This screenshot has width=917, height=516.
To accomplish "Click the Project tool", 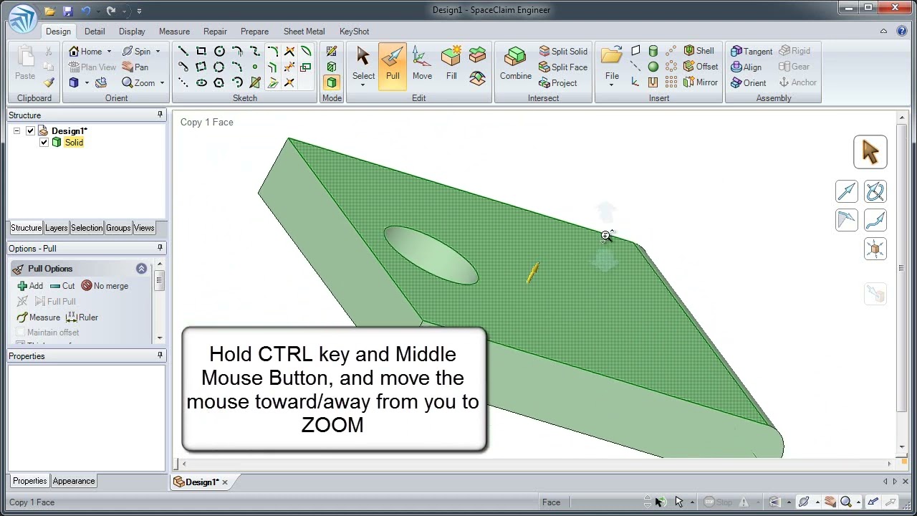I will coord(557,83).
